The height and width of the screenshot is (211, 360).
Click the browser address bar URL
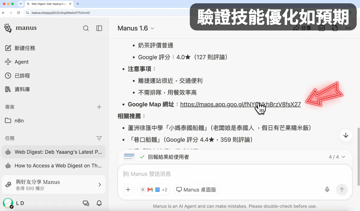point(61,13)
